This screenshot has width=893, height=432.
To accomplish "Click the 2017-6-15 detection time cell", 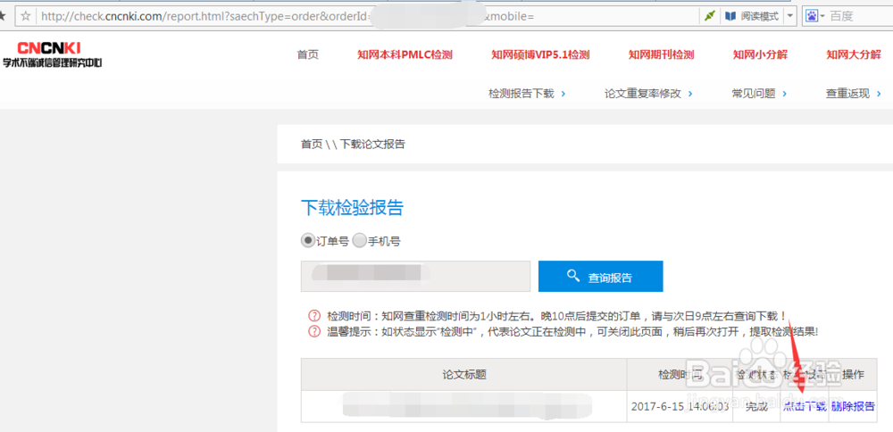I will (680, 406).
